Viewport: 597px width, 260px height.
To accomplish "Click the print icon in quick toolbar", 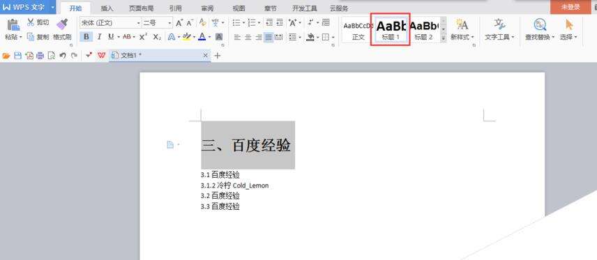I will [40, 56].
